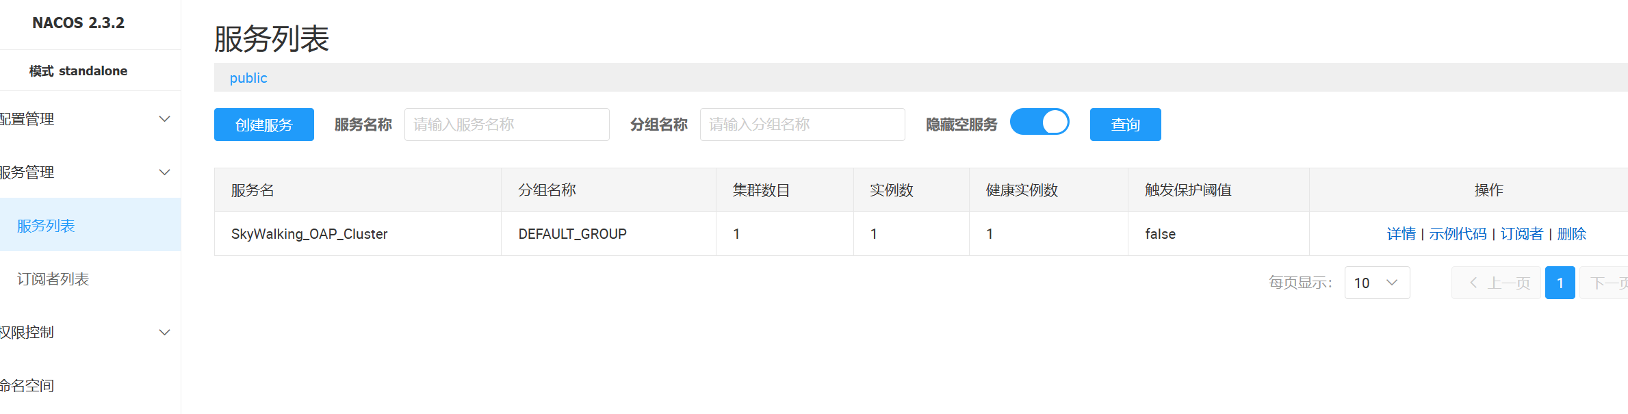Toggle the 隐藏空服务 switch

tap(1039, 122)
